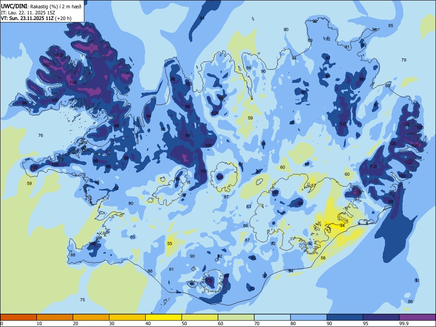The image size is (436, 327).
Task: Click the humidity value 57 on the map
Action: pyautogui.click(x=313, y=186)
